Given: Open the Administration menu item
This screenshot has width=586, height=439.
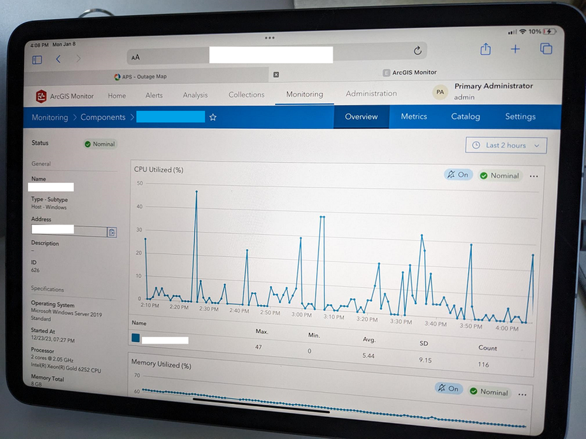Looking at the screenshot, I should point(371,93).
